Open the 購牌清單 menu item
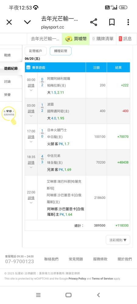 pos(103,39)
